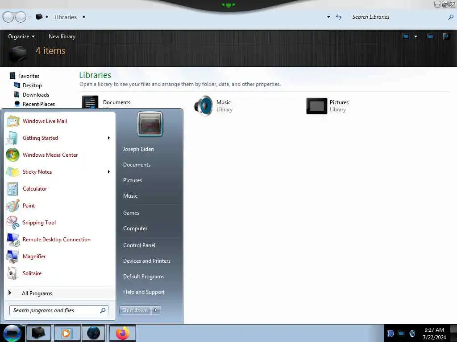Open Windows Live Mail from Start menu
This screenshot has width=457, height=342.
pos(60,121)
